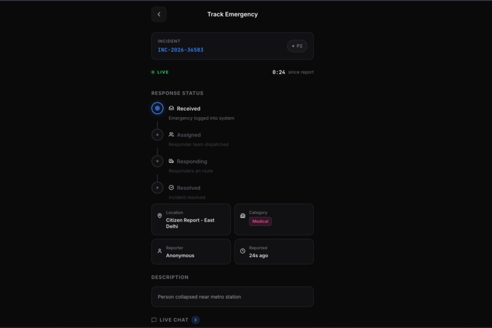Screen dimensions: 492x328
Task: Select the P2 priority badge
Action: (x=297, y=46)
